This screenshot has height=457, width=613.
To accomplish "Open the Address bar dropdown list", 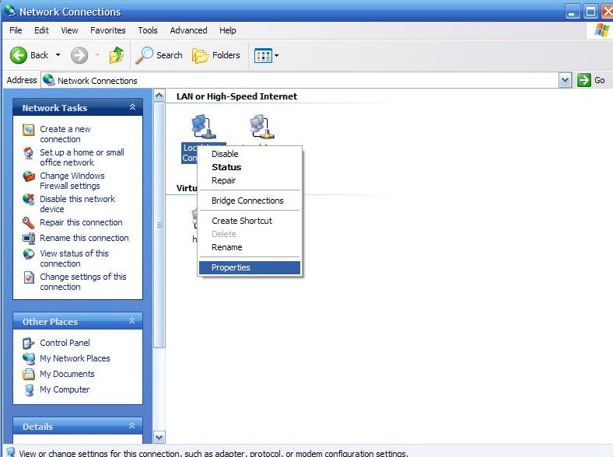I will pos(565,81).
